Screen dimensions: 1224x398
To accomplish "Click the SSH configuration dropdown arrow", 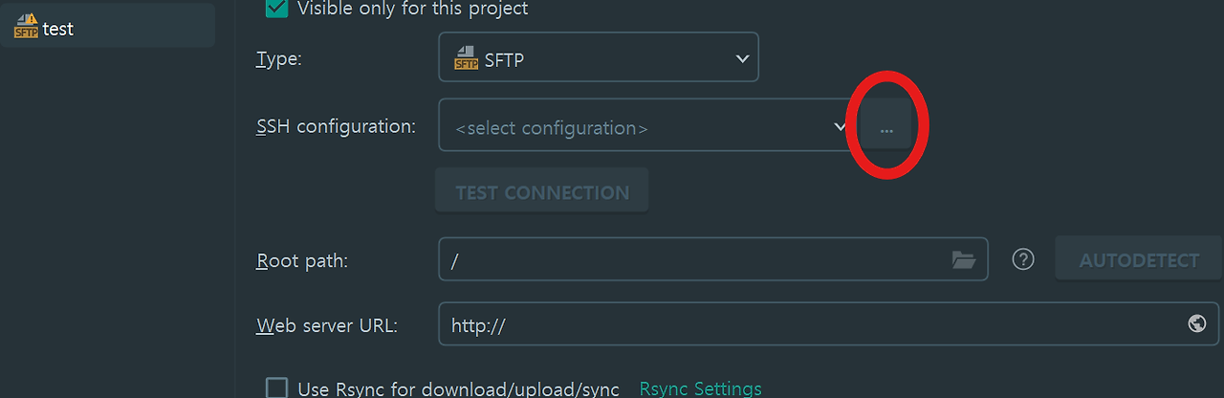I will (840, 126).
